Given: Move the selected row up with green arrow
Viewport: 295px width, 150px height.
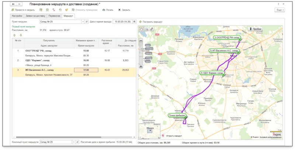Looking at the screenshot, I should pos(14,35).
